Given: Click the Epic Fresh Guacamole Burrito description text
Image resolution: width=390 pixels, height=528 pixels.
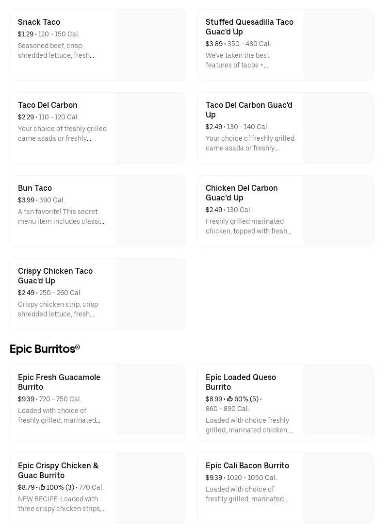Looking at the screenshot, I should 59,415.
